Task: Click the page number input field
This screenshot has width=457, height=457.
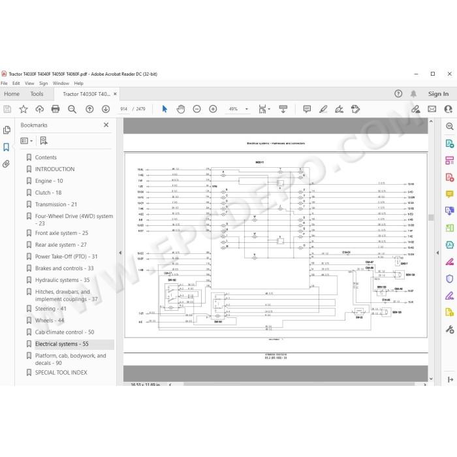Action: pos(123,109)
